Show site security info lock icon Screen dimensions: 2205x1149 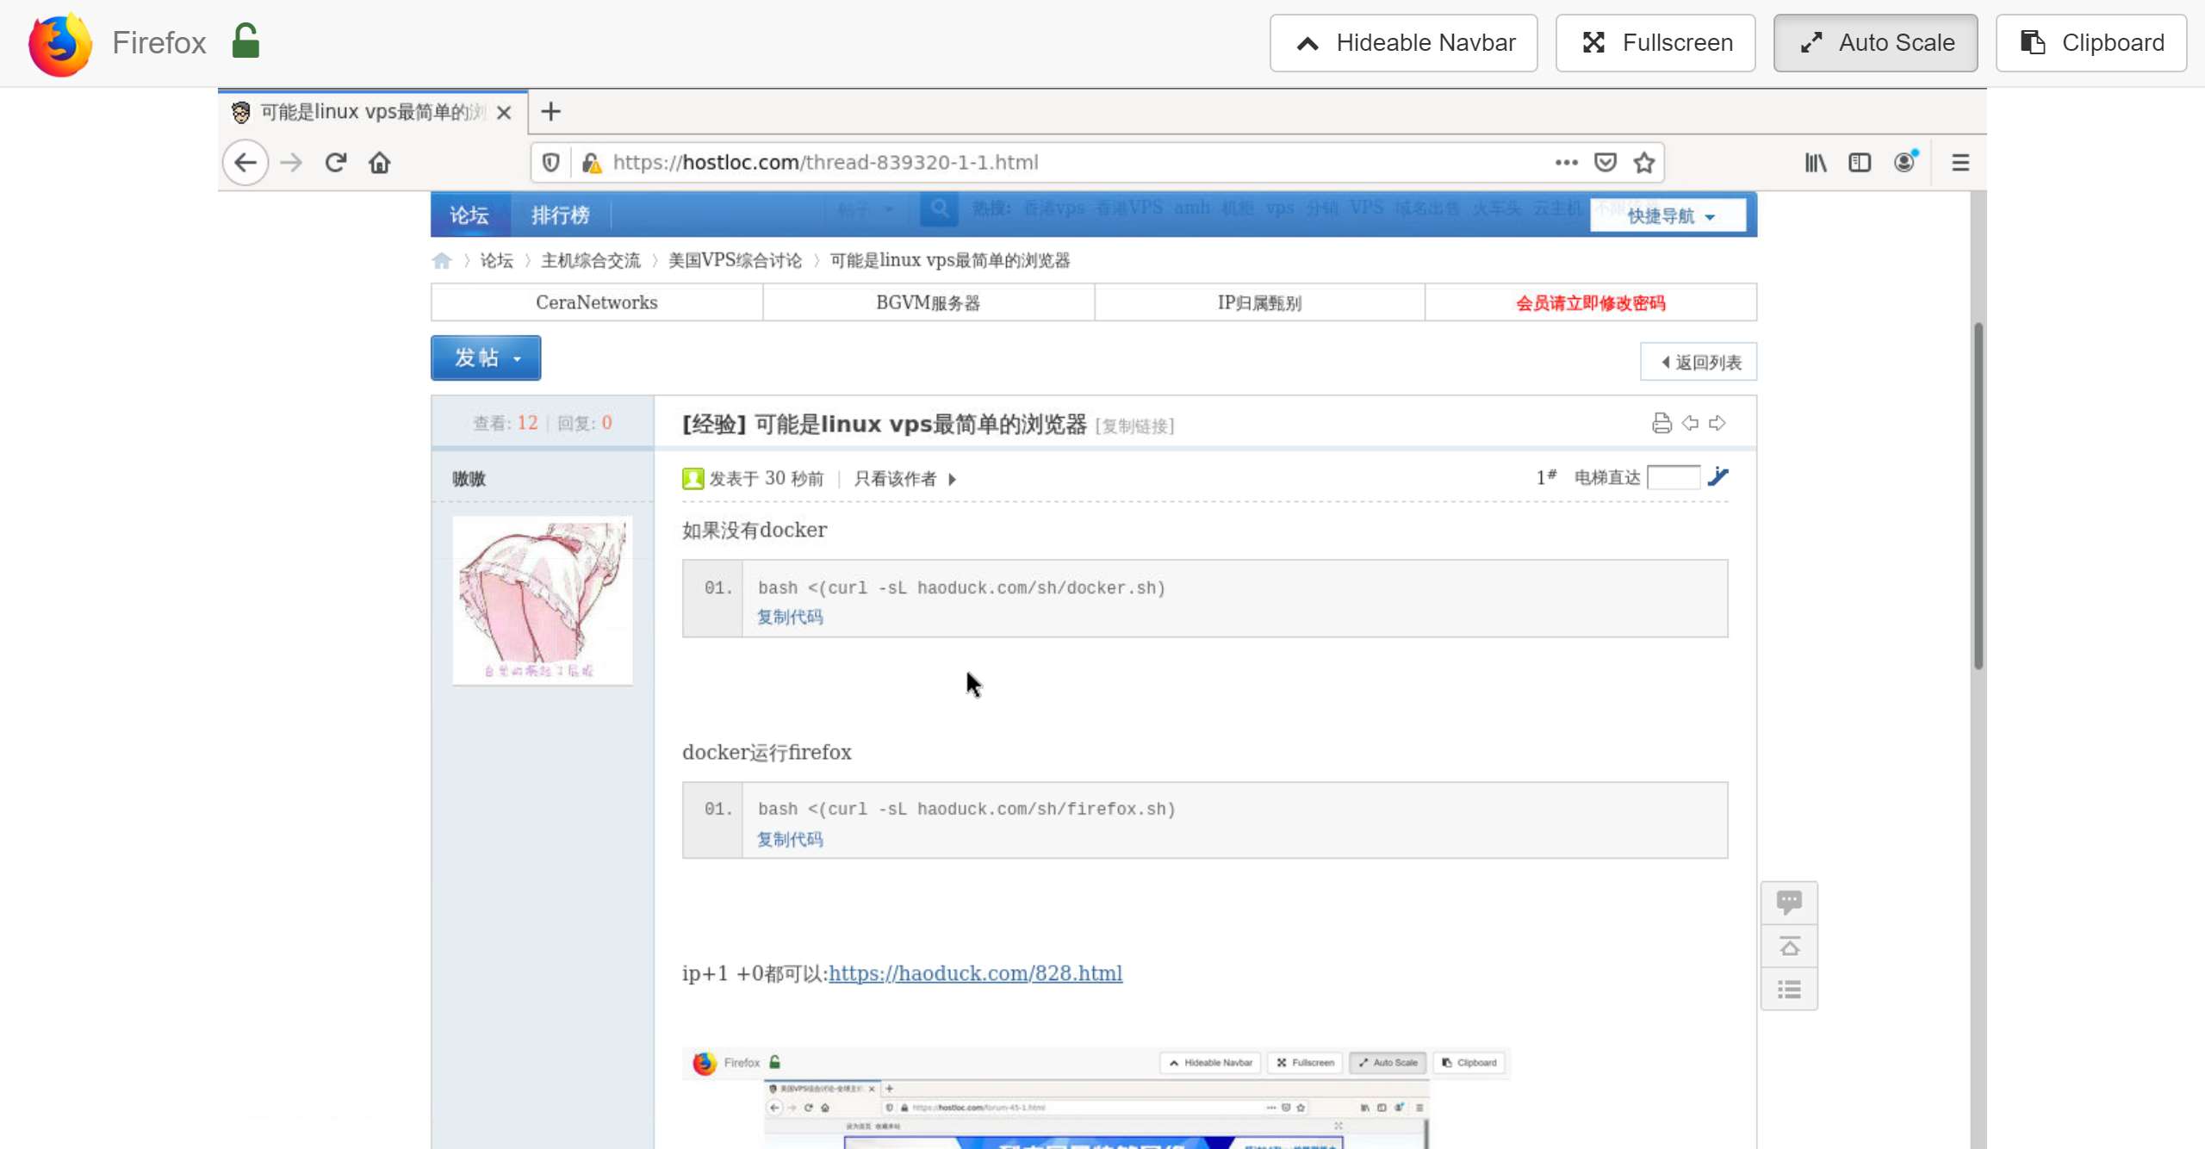click(x=591, y=163)
